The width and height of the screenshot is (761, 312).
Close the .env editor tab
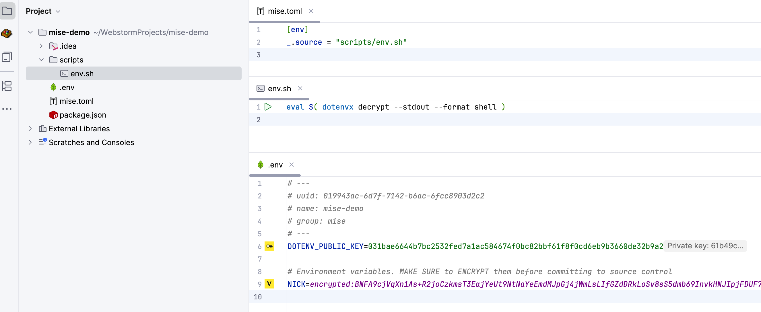click(x=291, y=165)
